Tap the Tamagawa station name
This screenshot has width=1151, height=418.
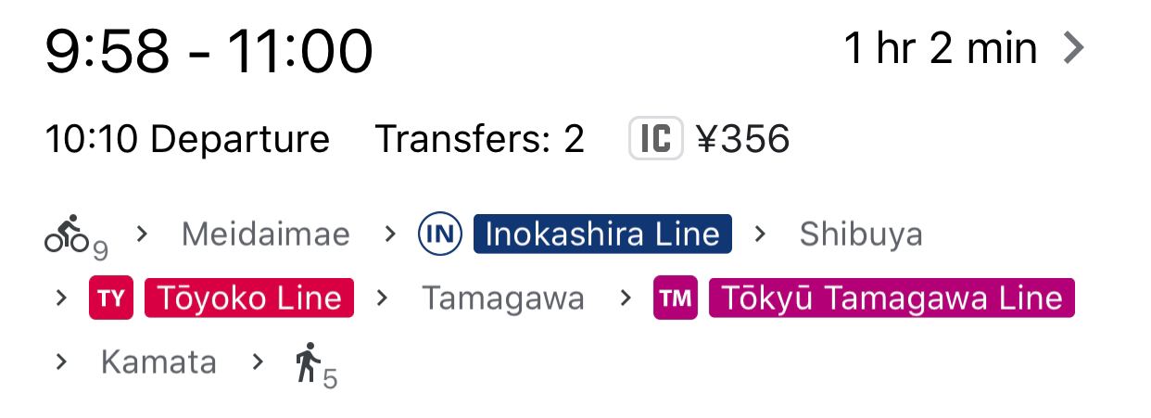[503, 298]
